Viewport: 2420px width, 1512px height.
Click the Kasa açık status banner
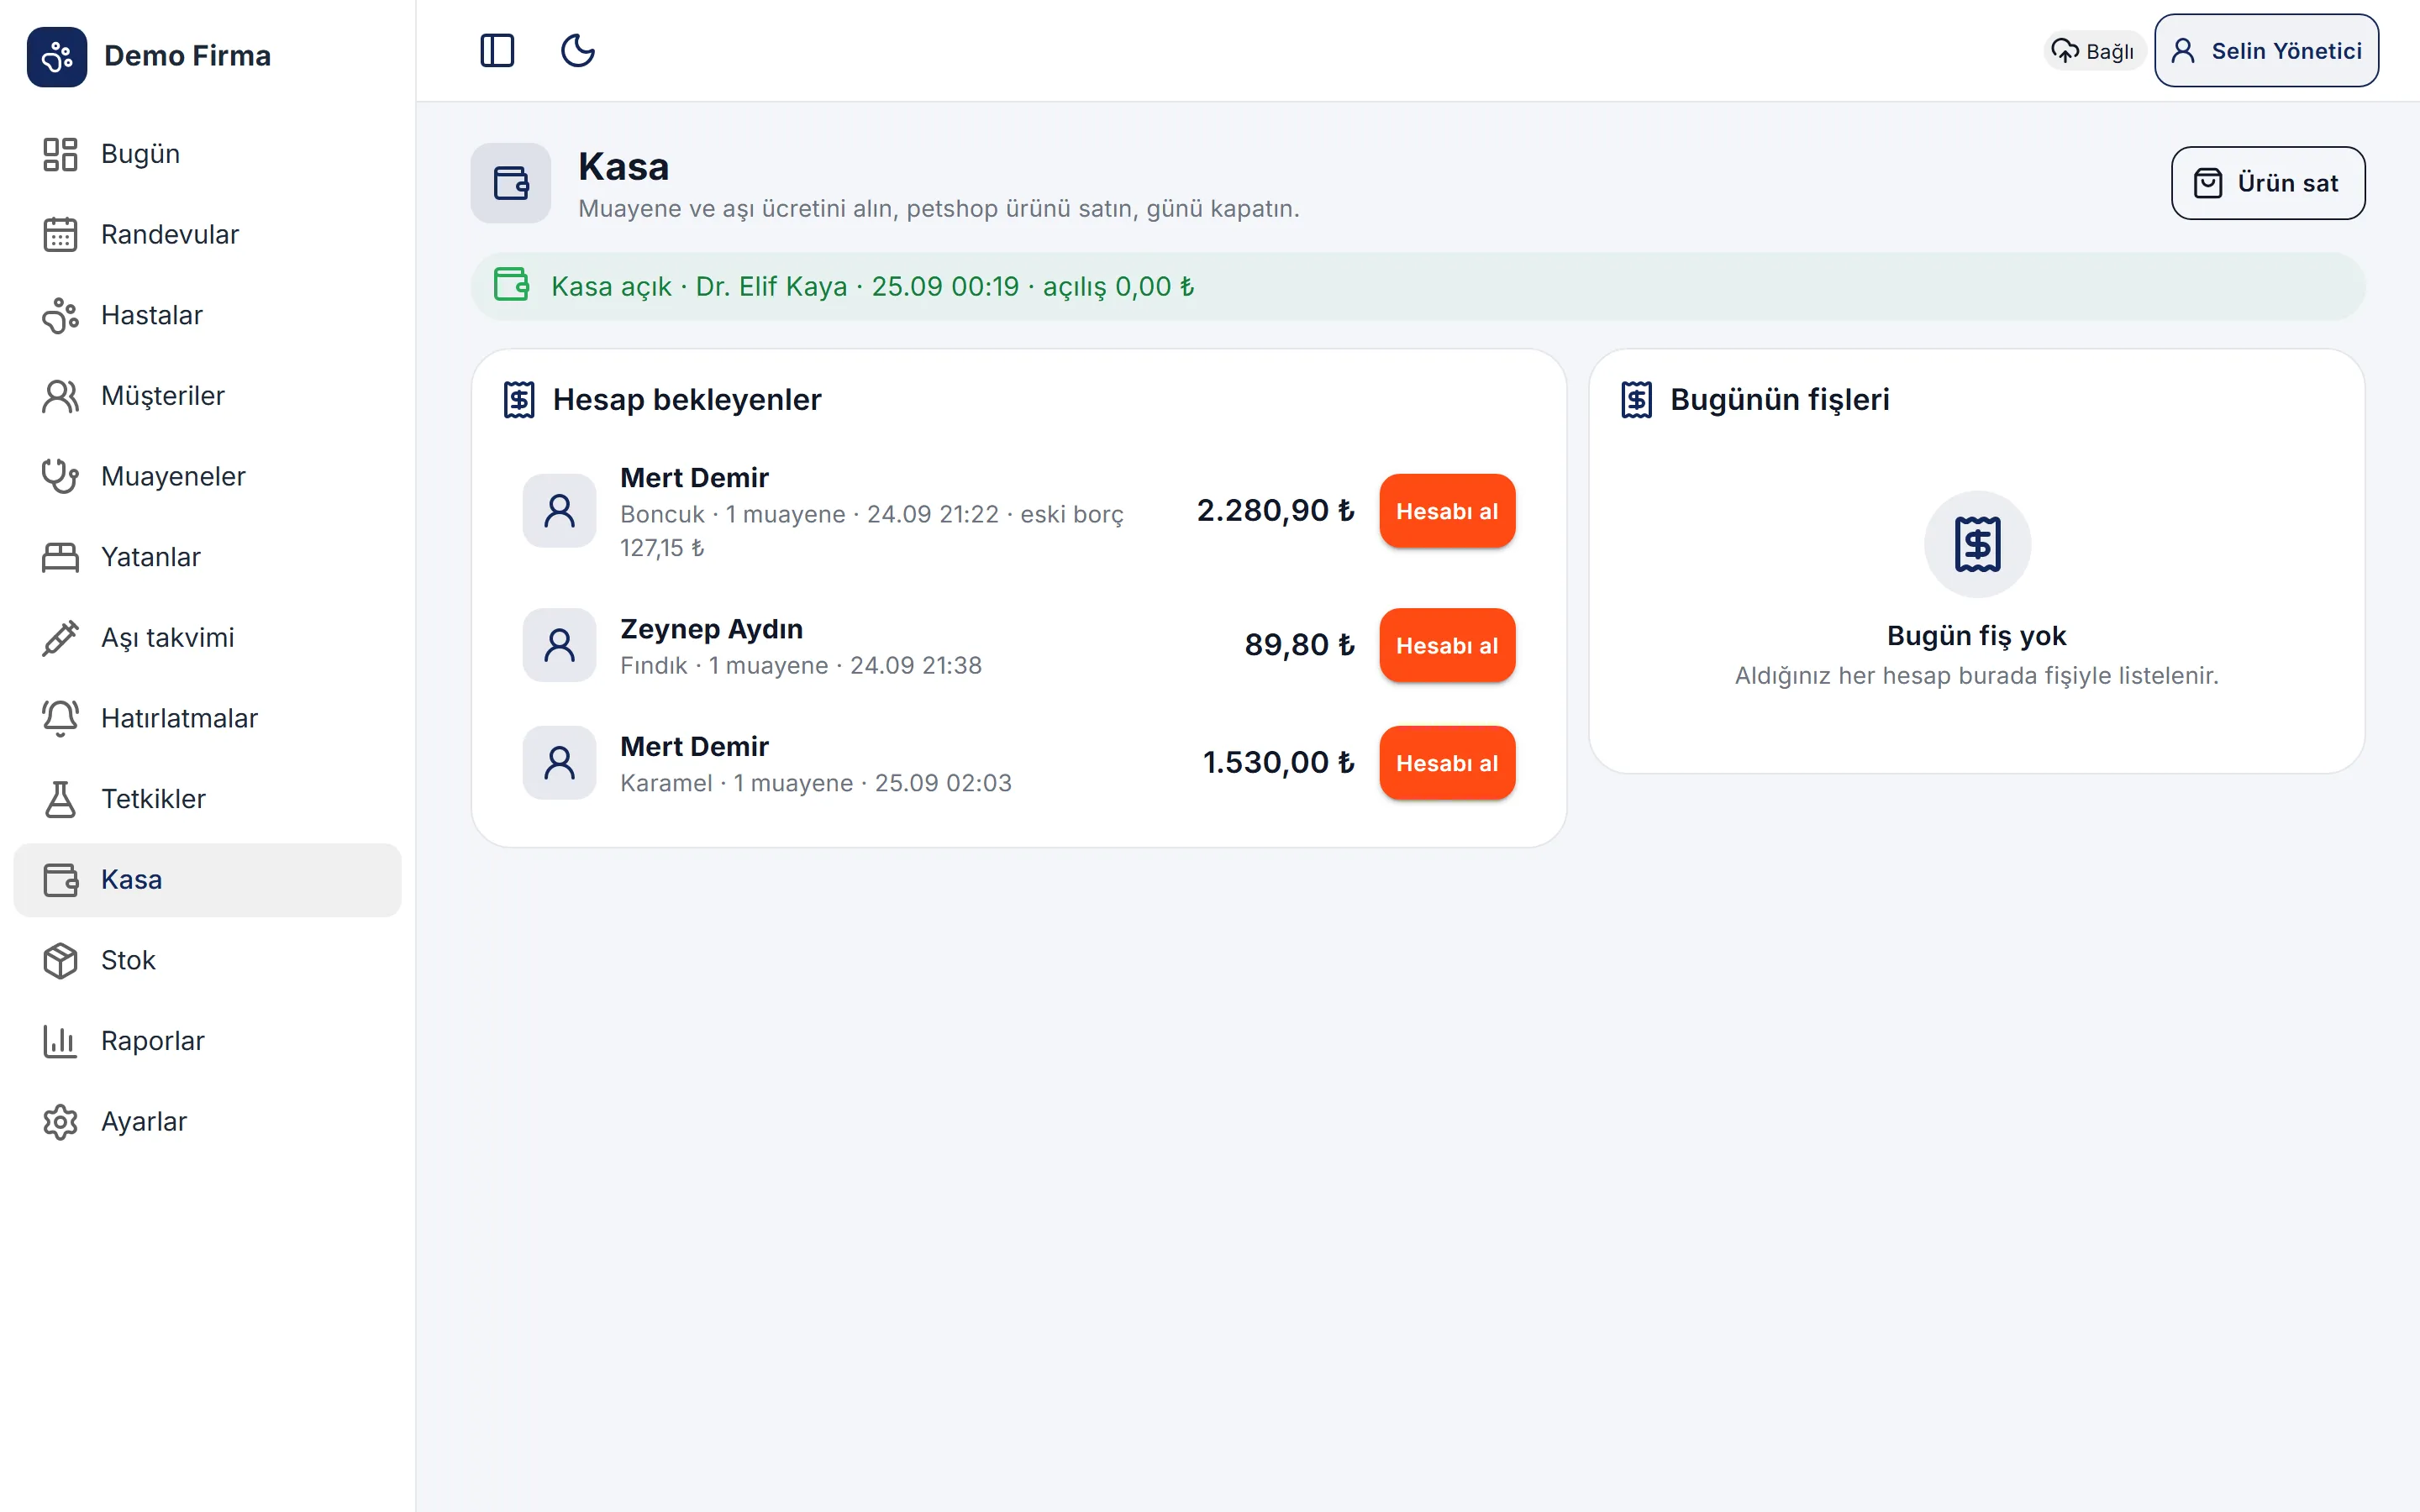tap(1418, 287)
